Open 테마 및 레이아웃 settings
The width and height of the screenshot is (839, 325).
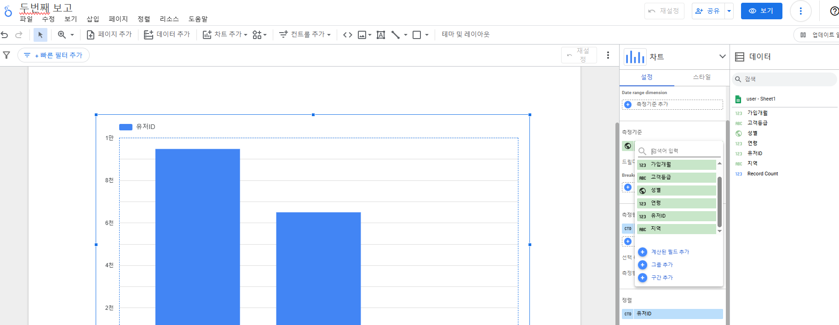pos(465,34)
